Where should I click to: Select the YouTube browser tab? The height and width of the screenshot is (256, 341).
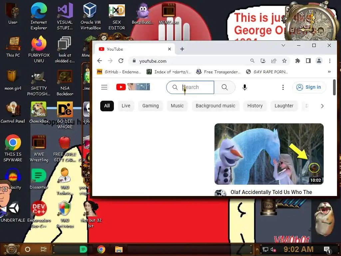135,49
